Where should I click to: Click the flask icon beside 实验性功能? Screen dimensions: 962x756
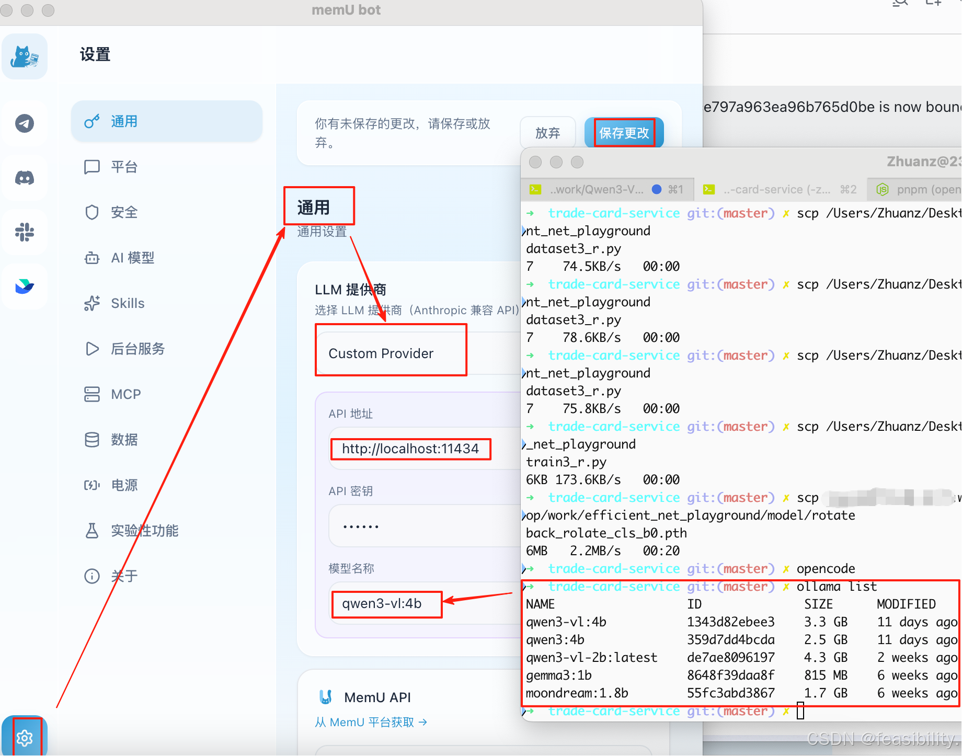click(x=92, y=531)
